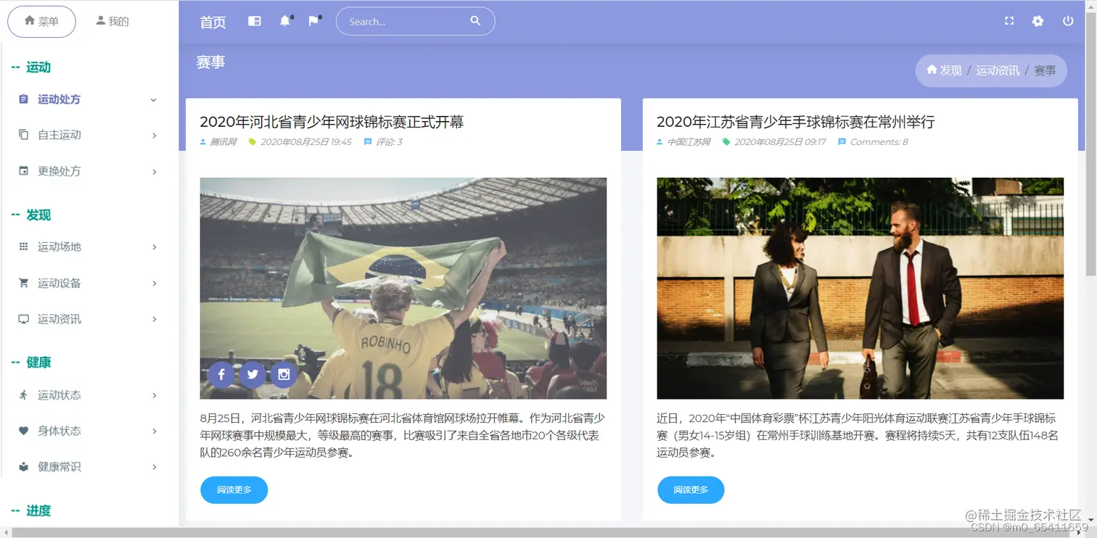Open the notifications bell icon

tap(284, 21)
